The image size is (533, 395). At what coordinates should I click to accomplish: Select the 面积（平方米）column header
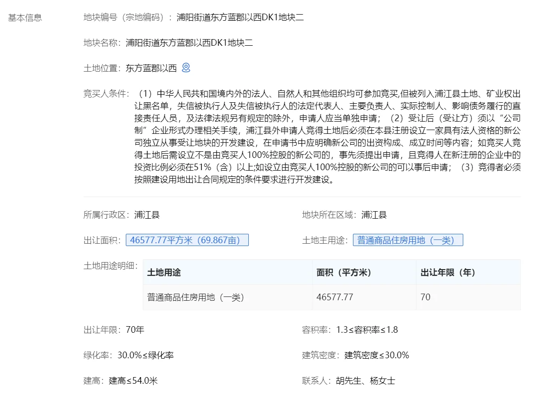[x=364, y=272]
